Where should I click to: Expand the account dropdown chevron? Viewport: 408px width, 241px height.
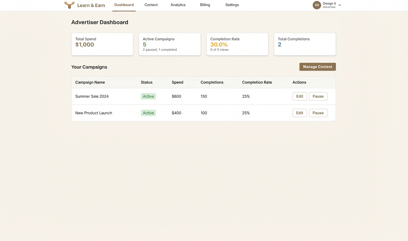click(x=340, y=5)
